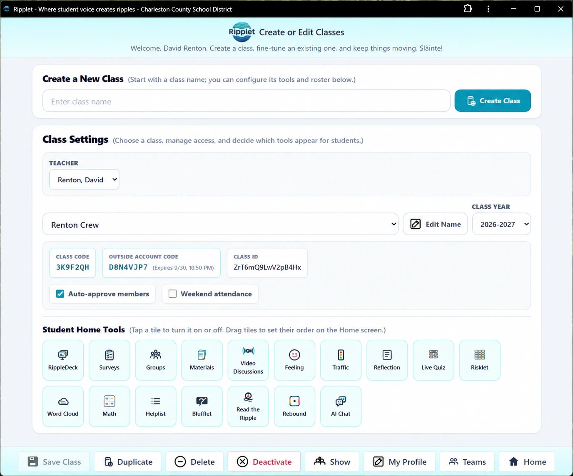Toggle the Word Cloud tile
The width and height of the screenshot is (573, 476).
coord(63,406)
